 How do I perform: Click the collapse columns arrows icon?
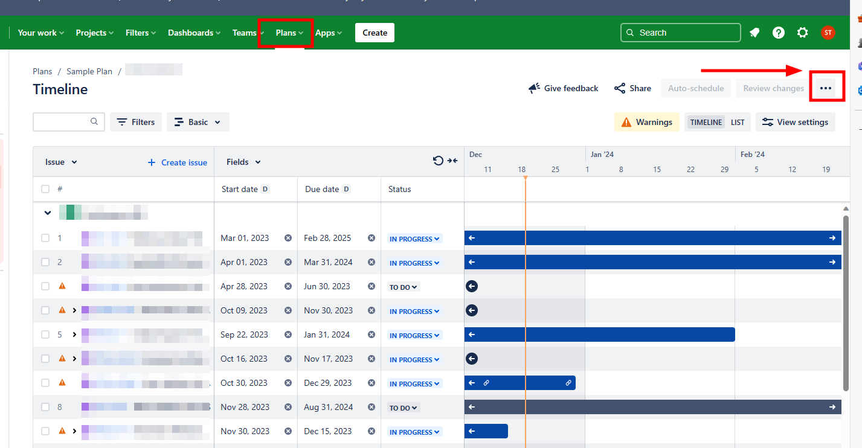(452, 161)
